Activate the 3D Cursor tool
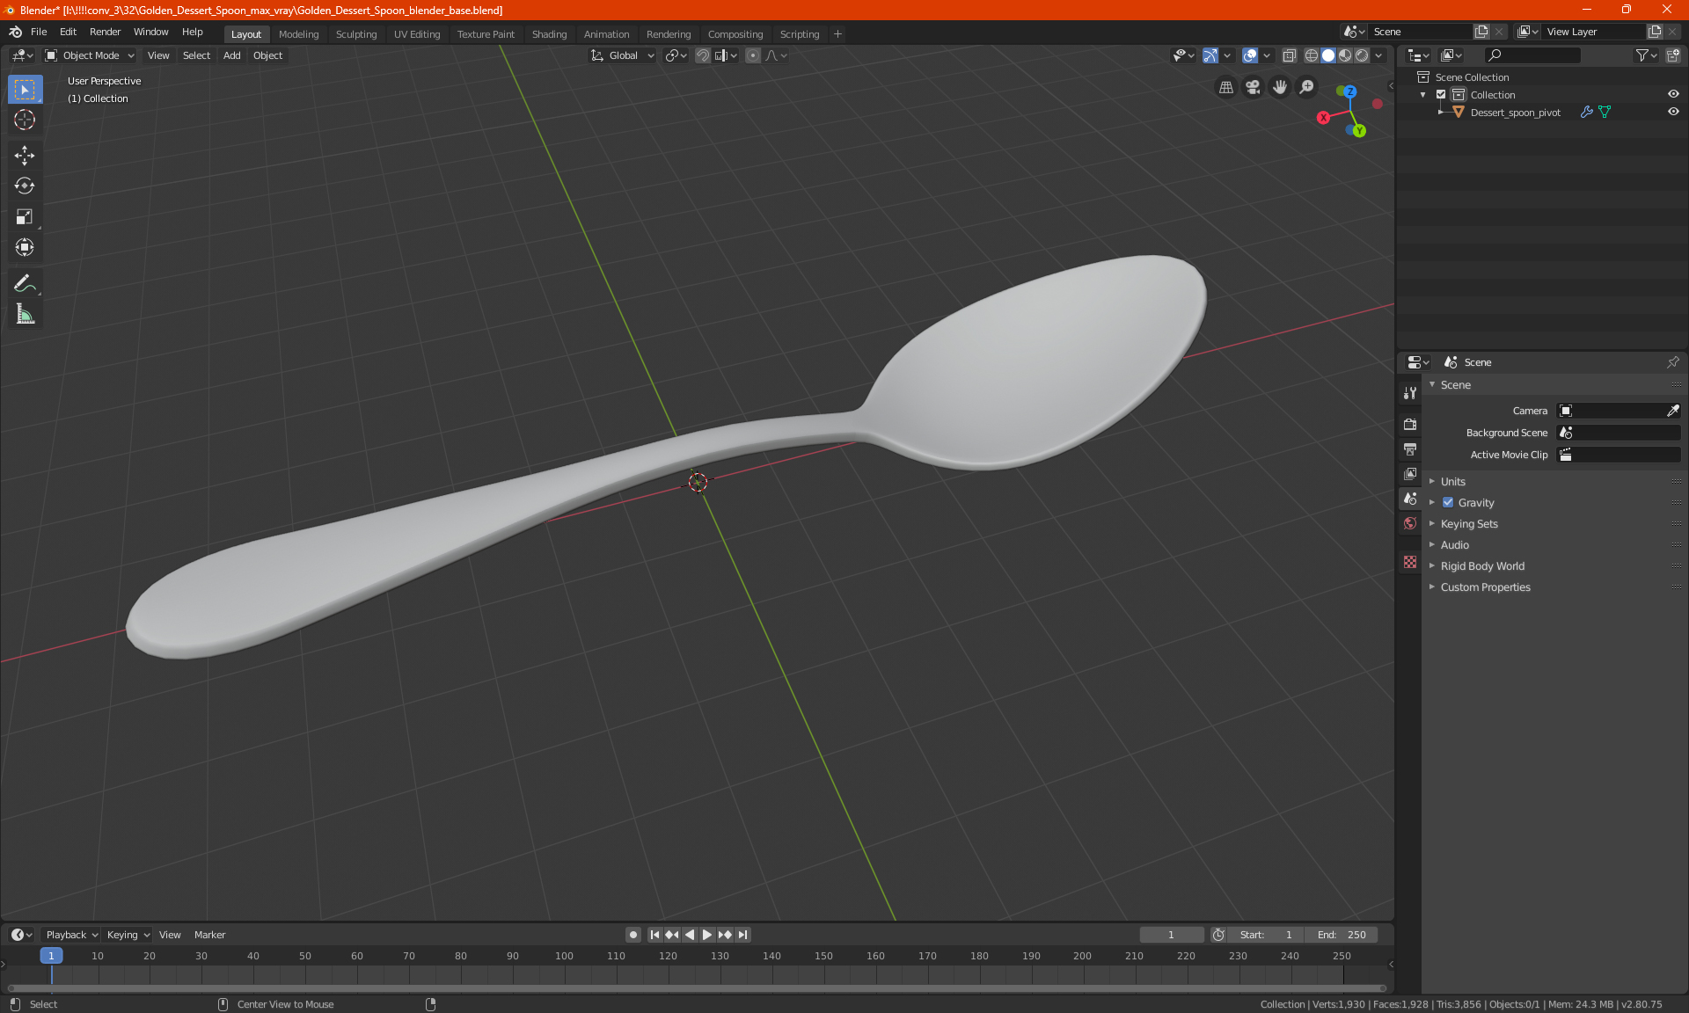Image resolution: width=1689 pixels, height=1013 pixels. (25, 120)
